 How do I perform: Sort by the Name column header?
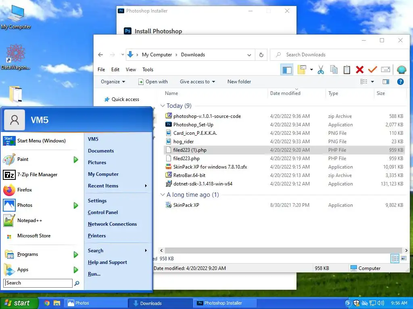coord(171,93)
